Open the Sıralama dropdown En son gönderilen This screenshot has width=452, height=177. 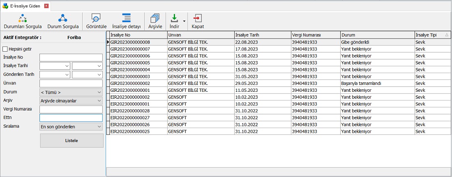coord(71,127)
